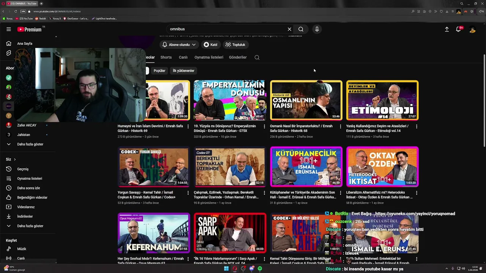Open Kütüphaneci ve Türkiye'de Akademinin title
The image size is (486, 273).
(x=303, y=195)
